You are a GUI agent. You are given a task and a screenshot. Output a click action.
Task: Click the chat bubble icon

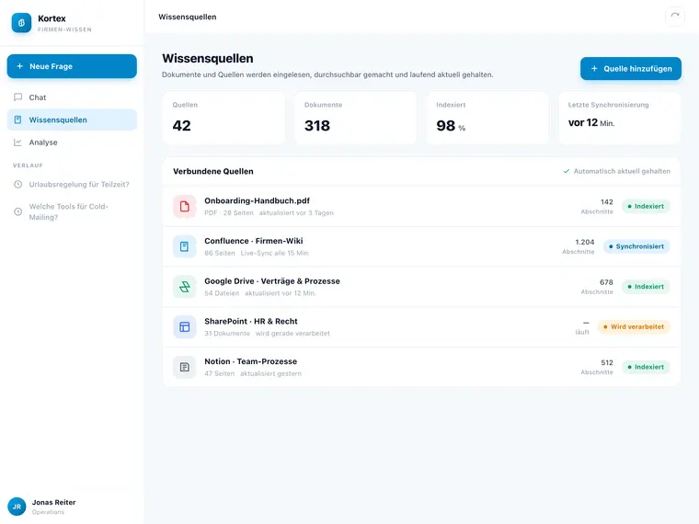tap(17, 97)
